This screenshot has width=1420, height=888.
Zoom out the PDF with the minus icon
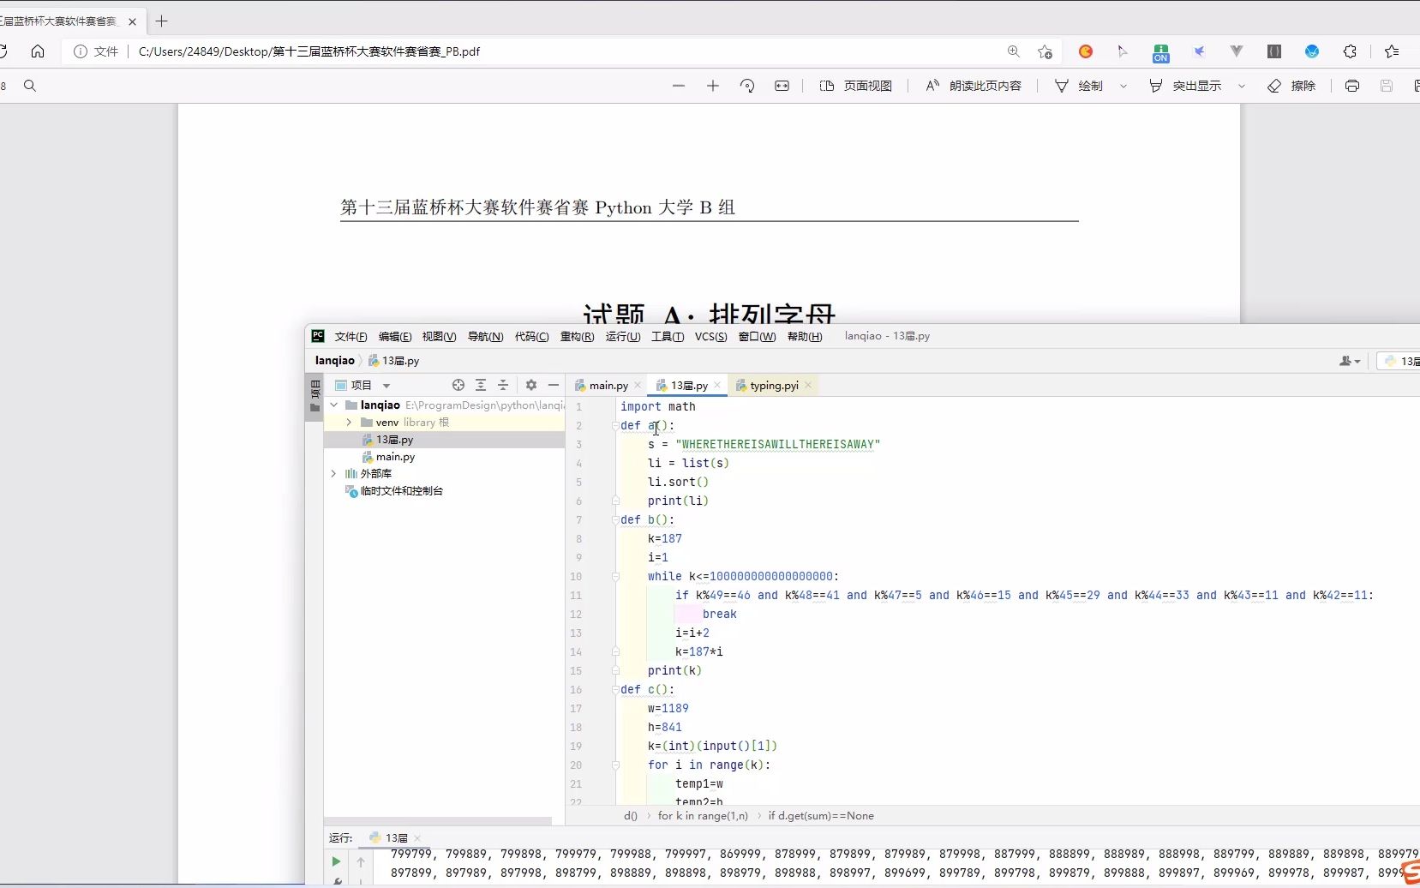click(679, 86)
